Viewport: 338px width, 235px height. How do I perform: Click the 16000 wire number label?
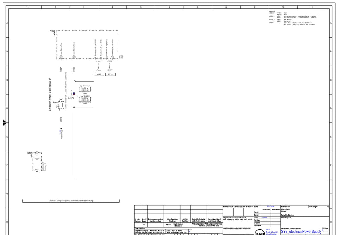(x=61, y=70)
